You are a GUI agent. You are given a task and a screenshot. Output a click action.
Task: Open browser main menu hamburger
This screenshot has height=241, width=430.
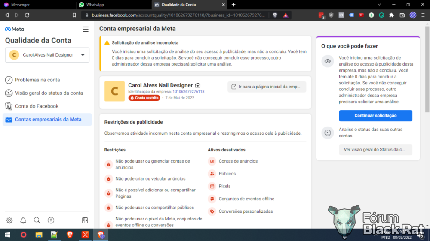pos(423,15)
